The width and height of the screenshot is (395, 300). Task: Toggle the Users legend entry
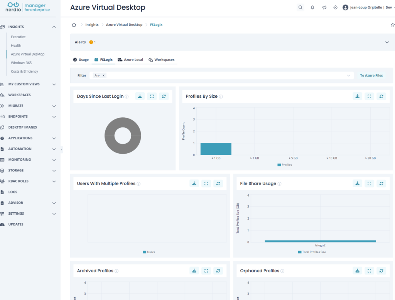click(x=149, y=252)
